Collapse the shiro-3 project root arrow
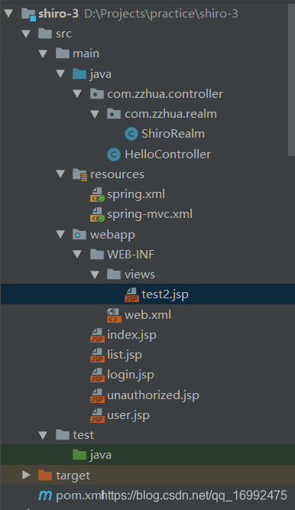Screen dimensions: 295x510 (8, 13)
